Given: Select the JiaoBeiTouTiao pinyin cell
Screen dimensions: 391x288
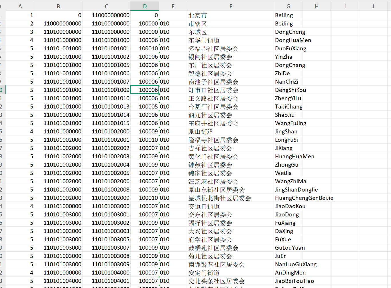Looking at the screenshot, I should coord(288,281).
